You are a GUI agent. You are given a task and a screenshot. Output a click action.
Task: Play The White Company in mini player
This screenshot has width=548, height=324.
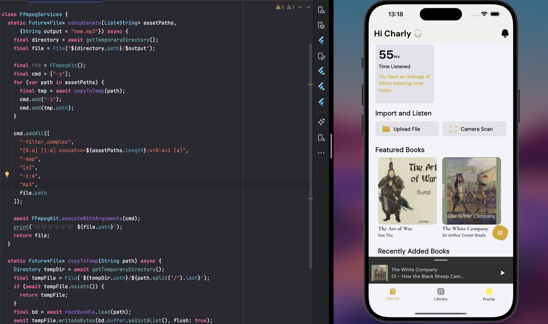[502, 273]
